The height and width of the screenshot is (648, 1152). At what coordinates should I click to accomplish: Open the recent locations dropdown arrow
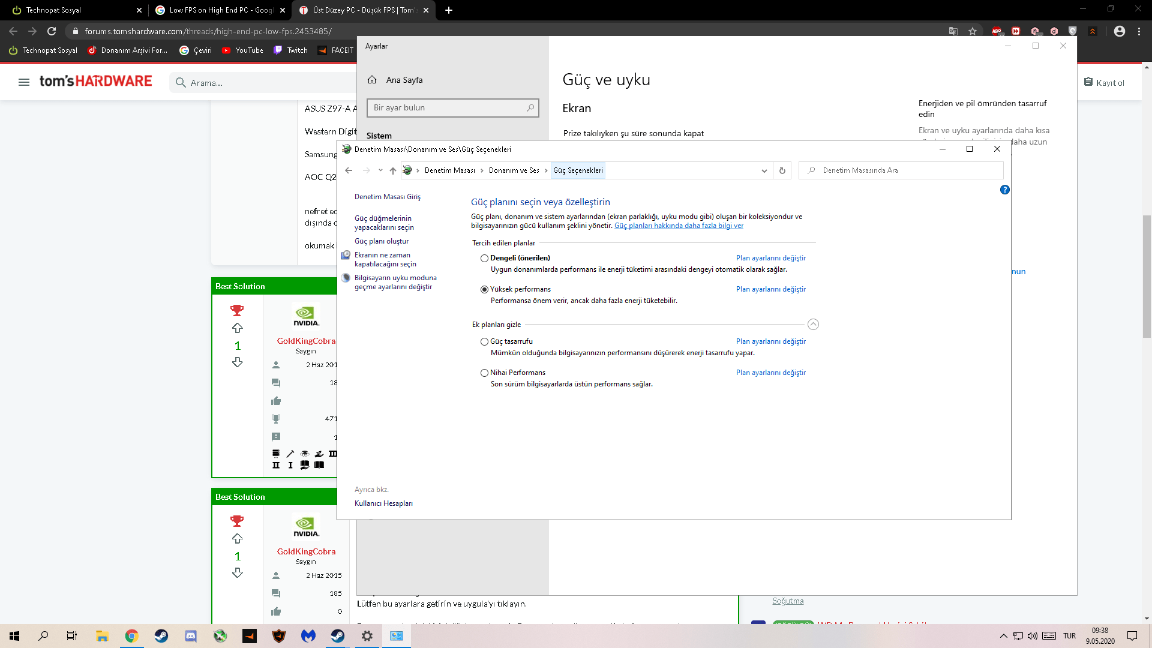tap(380, 170)
